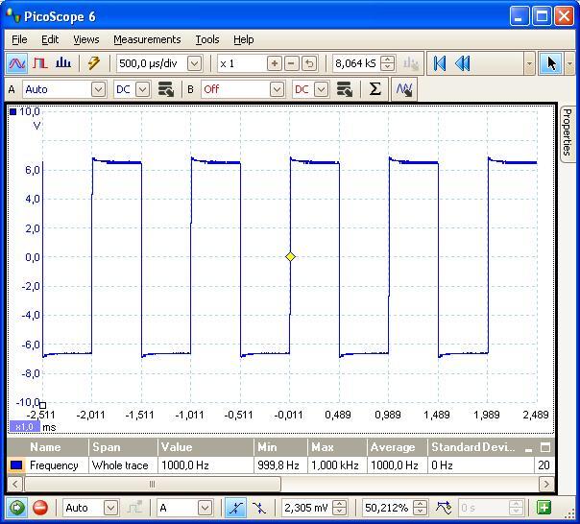The height and width of the screenshot is (524, 580).
Task: Click the lightning bolt auto setup icon
Action: (93, 63)
